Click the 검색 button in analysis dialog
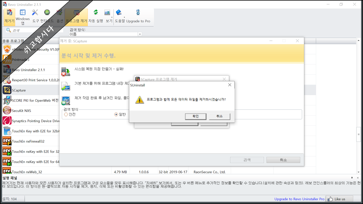 pos(247,160)
